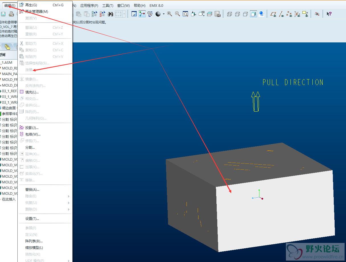Click the Reorient view icon
Image resolution: width=346 pixels, height=262 pixels.
194,14
